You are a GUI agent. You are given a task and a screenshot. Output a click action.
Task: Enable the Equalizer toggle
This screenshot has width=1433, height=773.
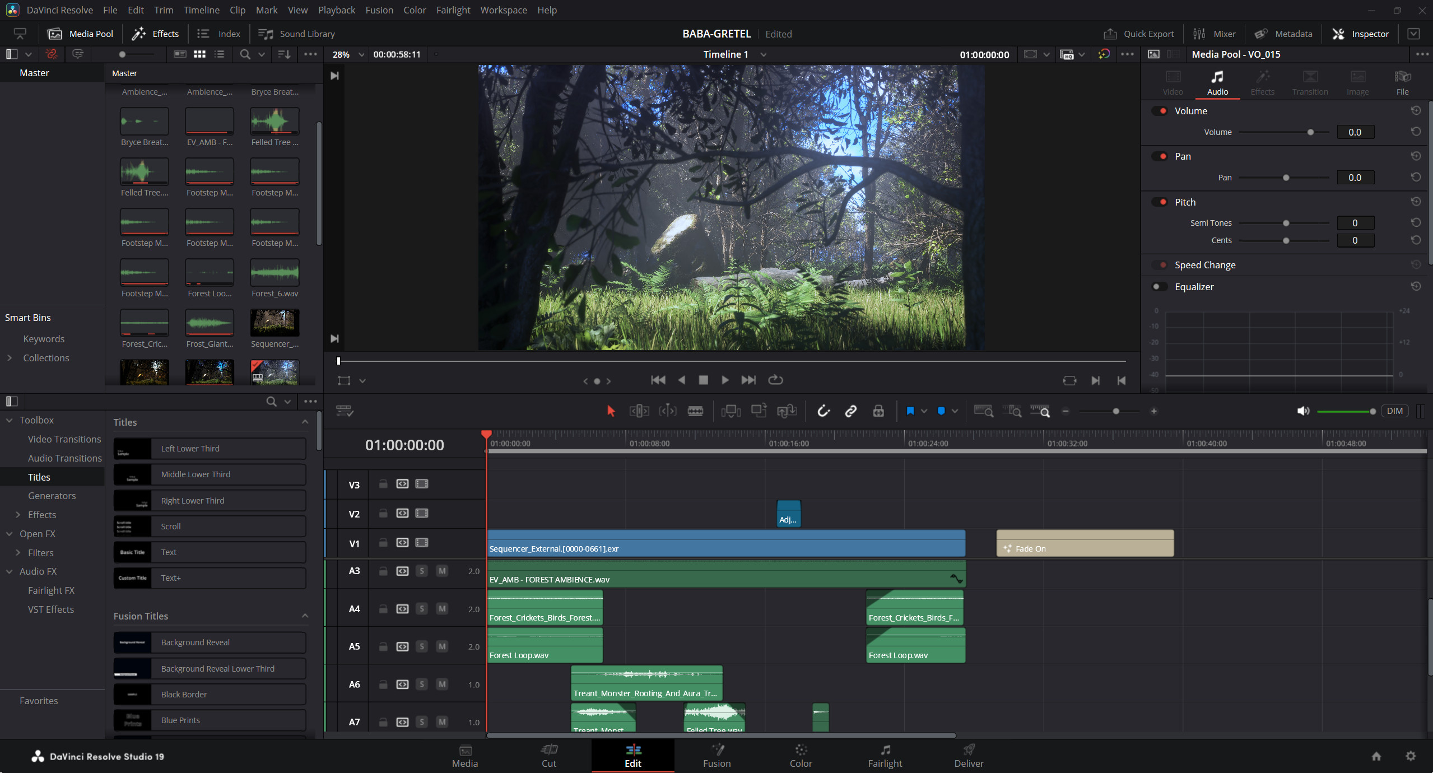pyautogui.click(x=1158, y=287)
